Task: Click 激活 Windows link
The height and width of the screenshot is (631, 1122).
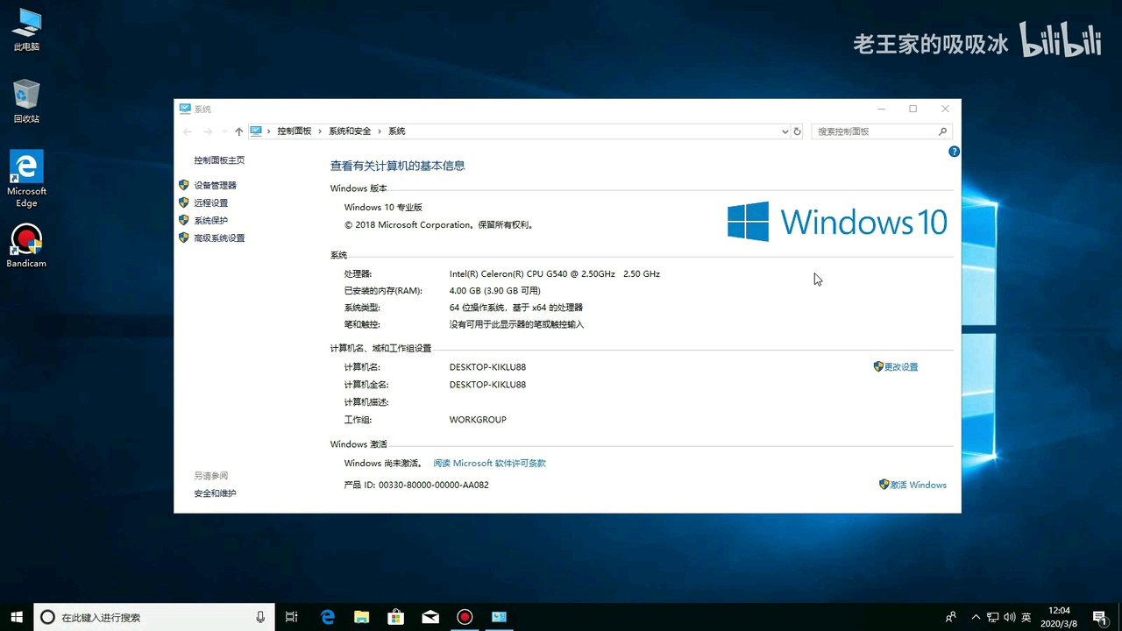Action: click(x=918, y=485)
